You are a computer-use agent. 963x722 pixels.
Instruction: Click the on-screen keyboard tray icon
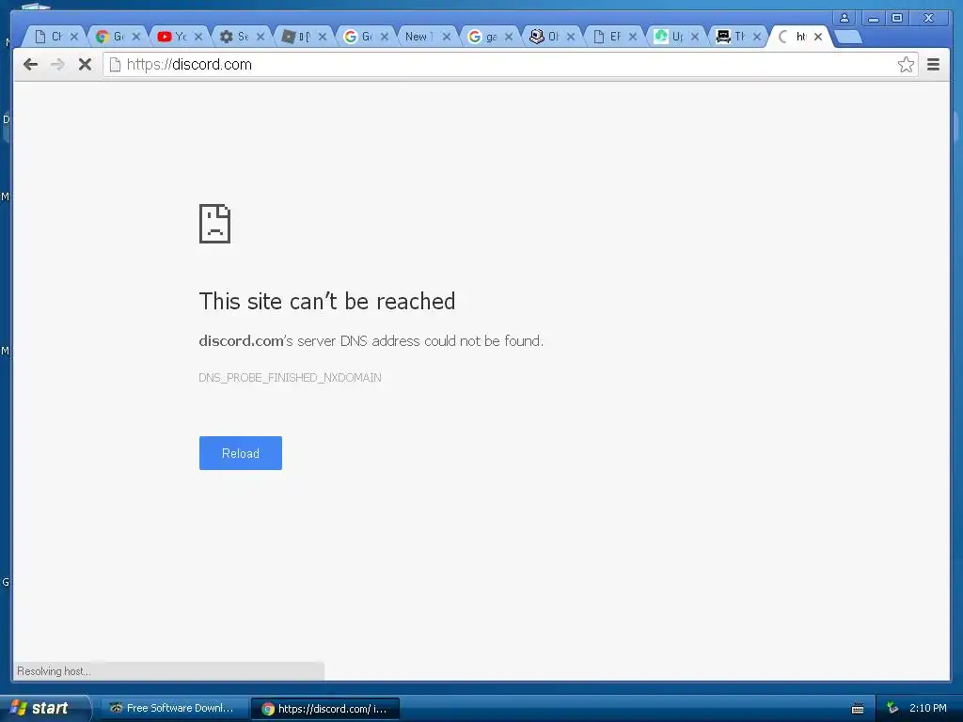[x=858, y=709]
